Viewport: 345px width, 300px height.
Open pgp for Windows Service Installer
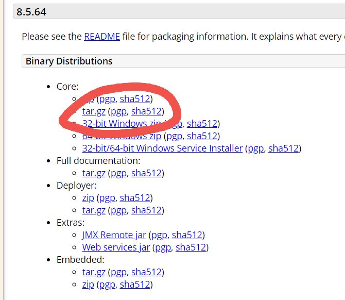[255, 148]
